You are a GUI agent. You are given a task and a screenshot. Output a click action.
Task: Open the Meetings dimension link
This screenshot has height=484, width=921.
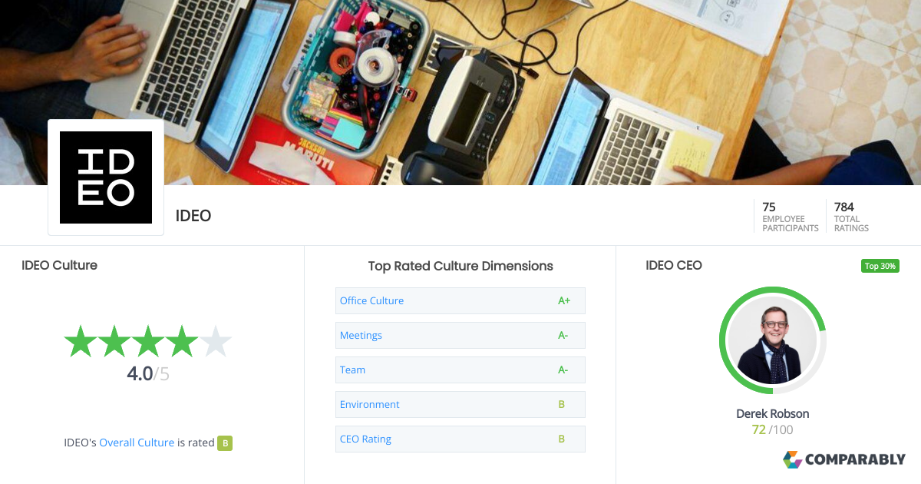361,335
